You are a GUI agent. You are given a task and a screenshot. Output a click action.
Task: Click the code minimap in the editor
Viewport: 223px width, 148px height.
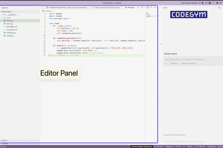(151, 15)
